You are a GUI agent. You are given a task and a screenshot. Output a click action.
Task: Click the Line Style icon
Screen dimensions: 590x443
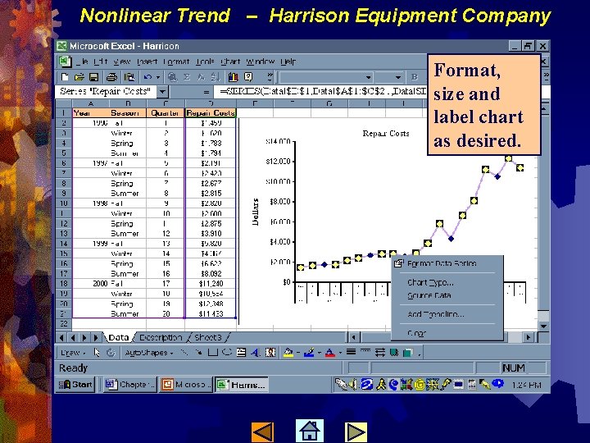point(351,353)
